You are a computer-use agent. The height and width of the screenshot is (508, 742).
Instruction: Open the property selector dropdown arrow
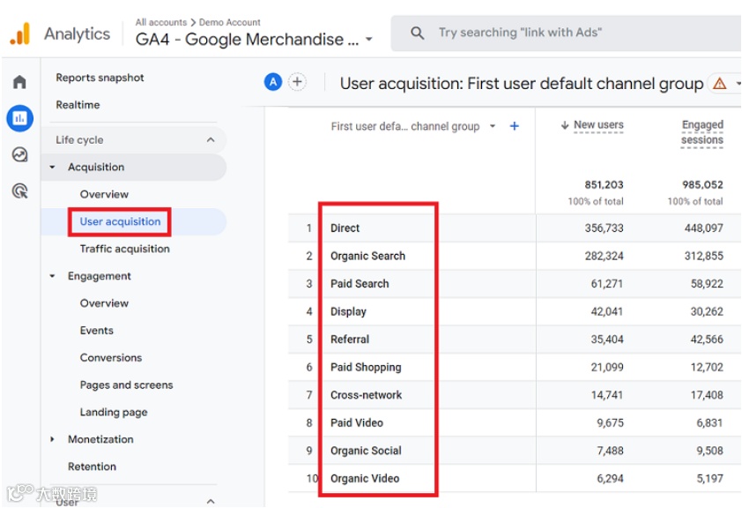point(369,40)
